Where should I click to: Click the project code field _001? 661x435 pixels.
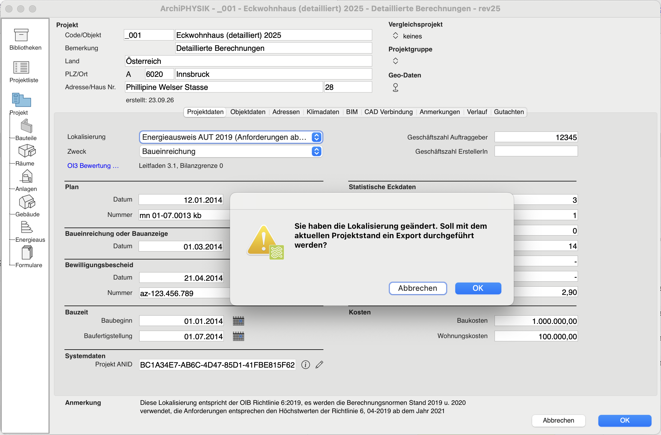click(149, 35)
